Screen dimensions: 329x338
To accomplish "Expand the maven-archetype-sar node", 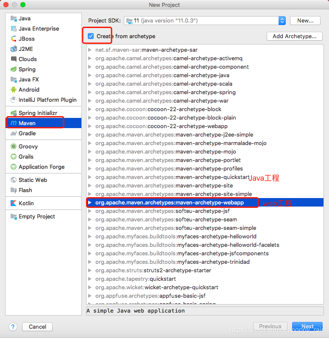I will (90, 50).
